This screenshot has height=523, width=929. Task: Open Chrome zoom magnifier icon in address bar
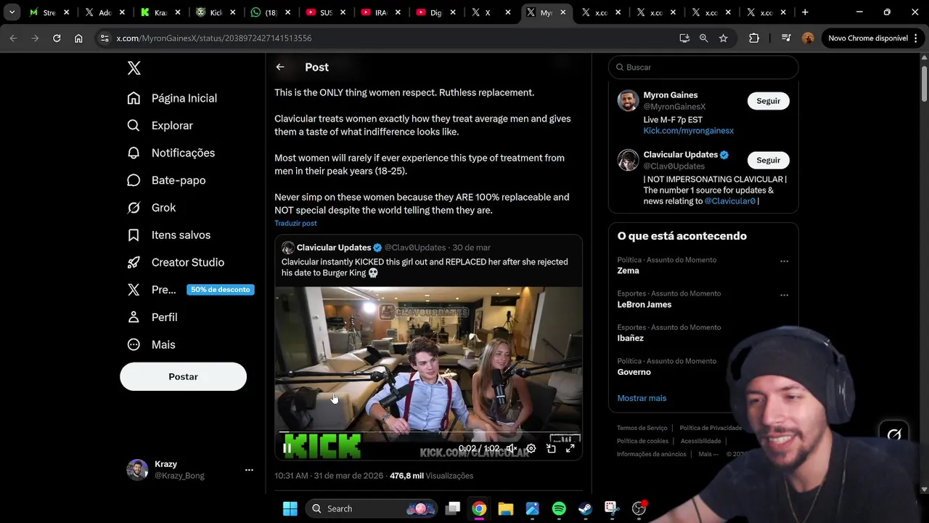pyautogui.click(x=703, y=38)
